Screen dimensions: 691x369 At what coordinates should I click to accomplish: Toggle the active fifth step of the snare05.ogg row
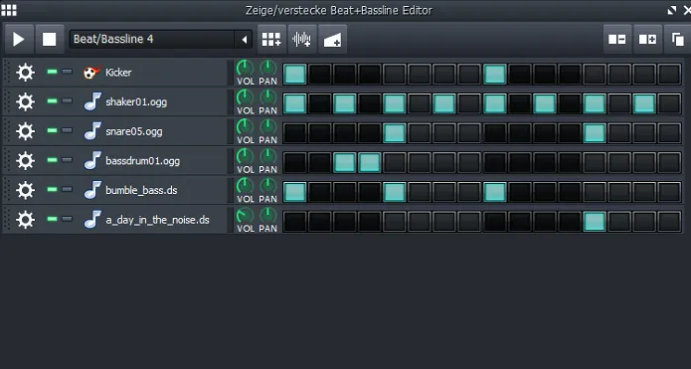pos(395,132)
